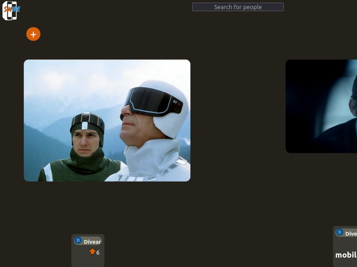Click the orange plus add button

click(33, 34)
